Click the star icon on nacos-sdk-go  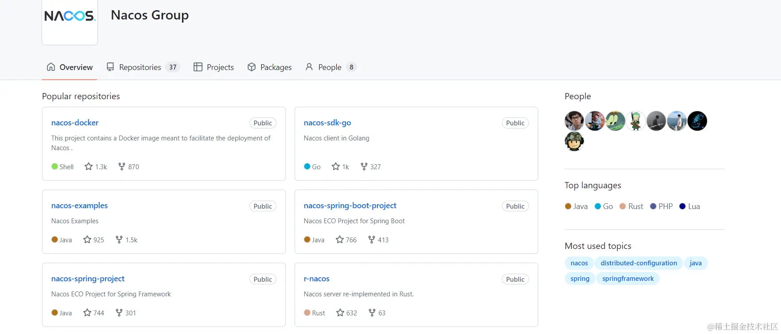pos(336,167)
